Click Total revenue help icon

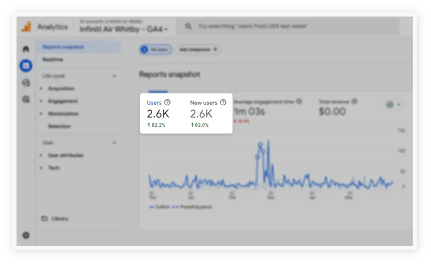click(354, 101)
